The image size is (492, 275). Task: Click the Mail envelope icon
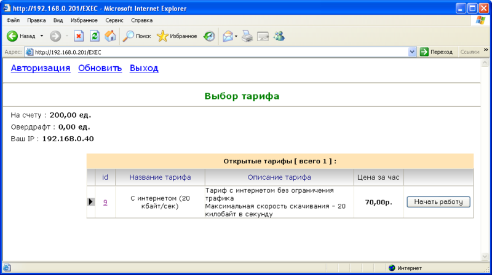point(228,36)
